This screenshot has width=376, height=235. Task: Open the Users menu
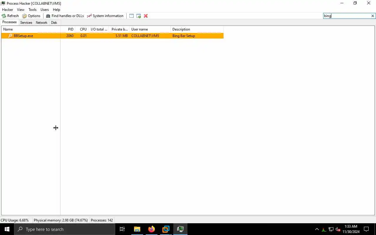(45, 10)
